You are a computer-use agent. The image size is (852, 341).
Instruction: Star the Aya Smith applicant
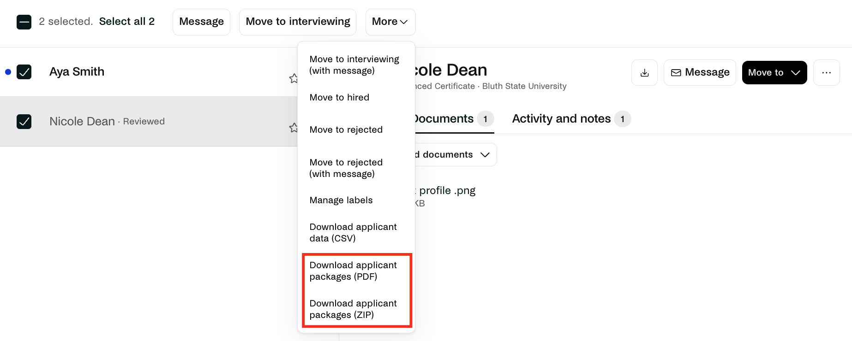pos(293,78)
